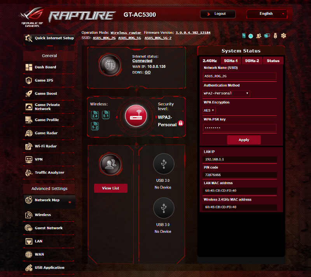This screenshot has width=311, height=277.
Task: Click the settings gear status icon
Action: tap(283, 36)
